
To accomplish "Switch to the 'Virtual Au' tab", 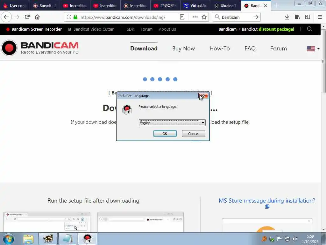I will (196, 6).
